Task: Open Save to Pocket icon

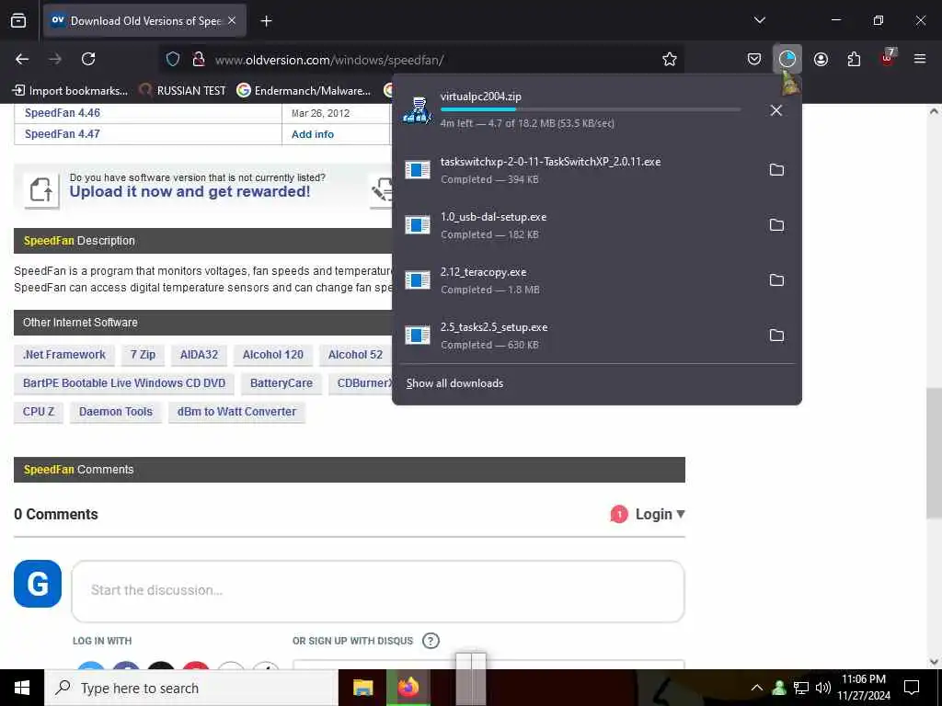Action: pyautogui.click(x=754, y=59)
